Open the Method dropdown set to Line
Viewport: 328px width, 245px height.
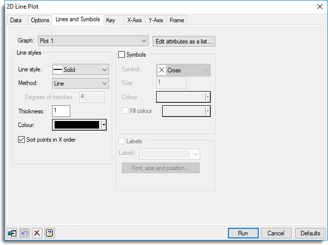(81, 83)
